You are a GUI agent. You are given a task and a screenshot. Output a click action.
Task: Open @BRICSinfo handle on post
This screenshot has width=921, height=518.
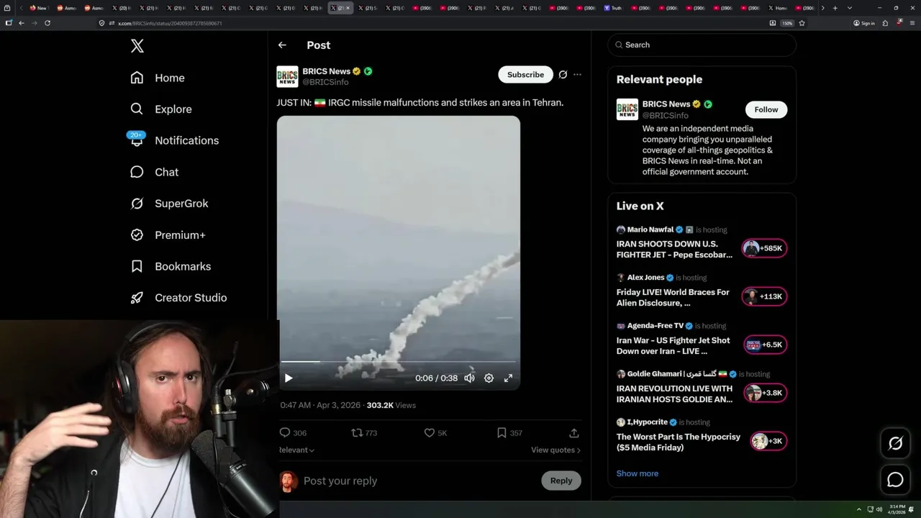click(x=325, y=82)
